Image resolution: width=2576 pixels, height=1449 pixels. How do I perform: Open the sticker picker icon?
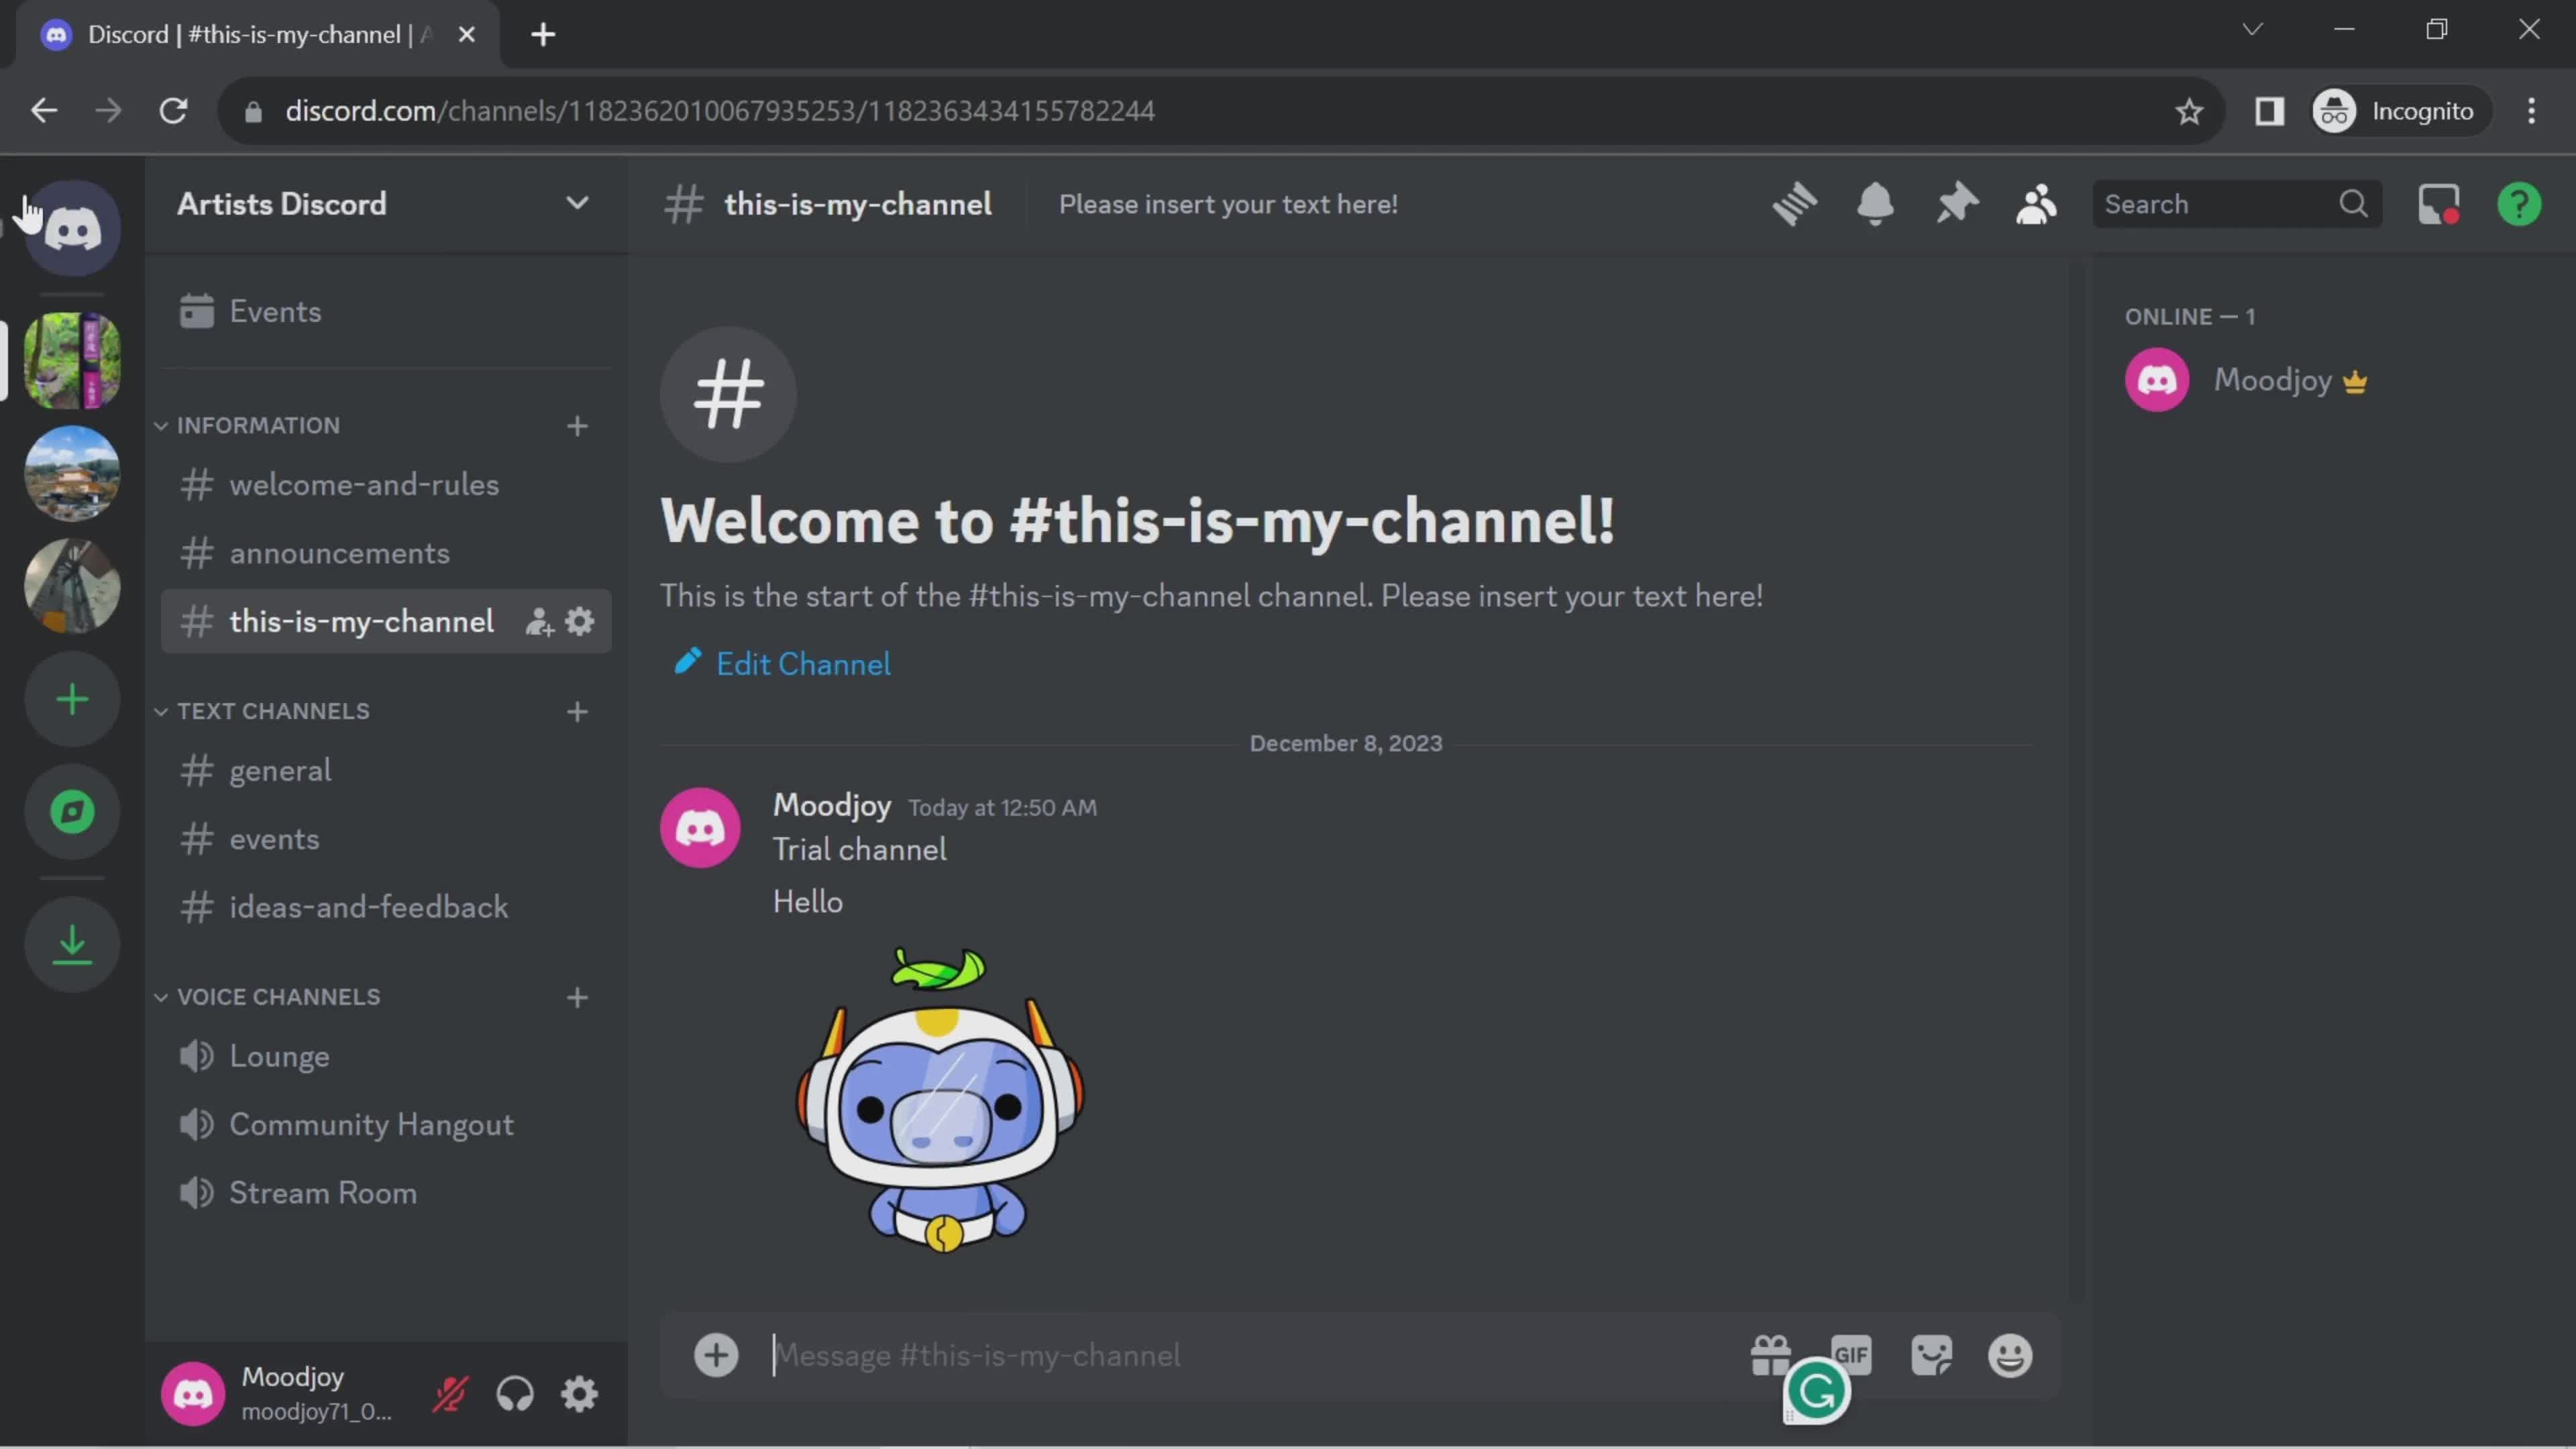point(1931,1356)
